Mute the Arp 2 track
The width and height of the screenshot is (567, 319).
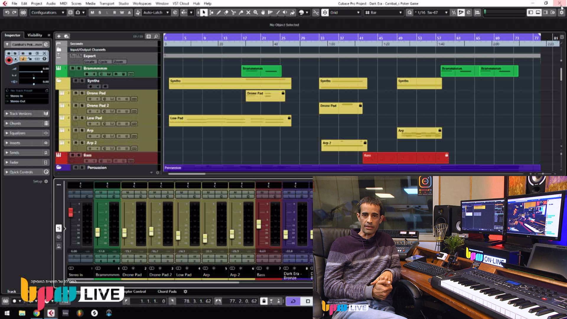tap(76, 142)
